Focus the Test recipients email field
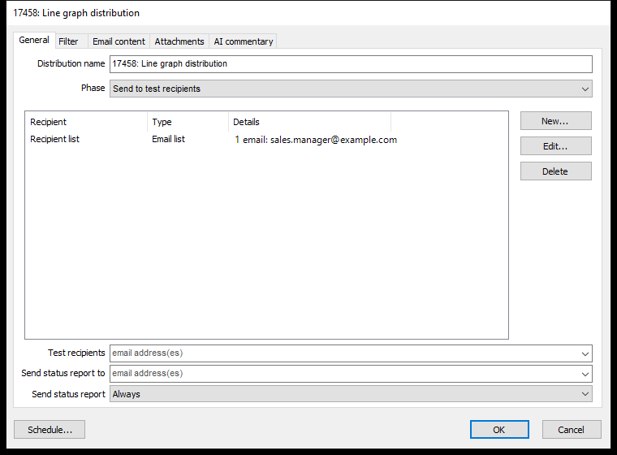The height and width of the screenshot is (455, 617). (344, 353)
